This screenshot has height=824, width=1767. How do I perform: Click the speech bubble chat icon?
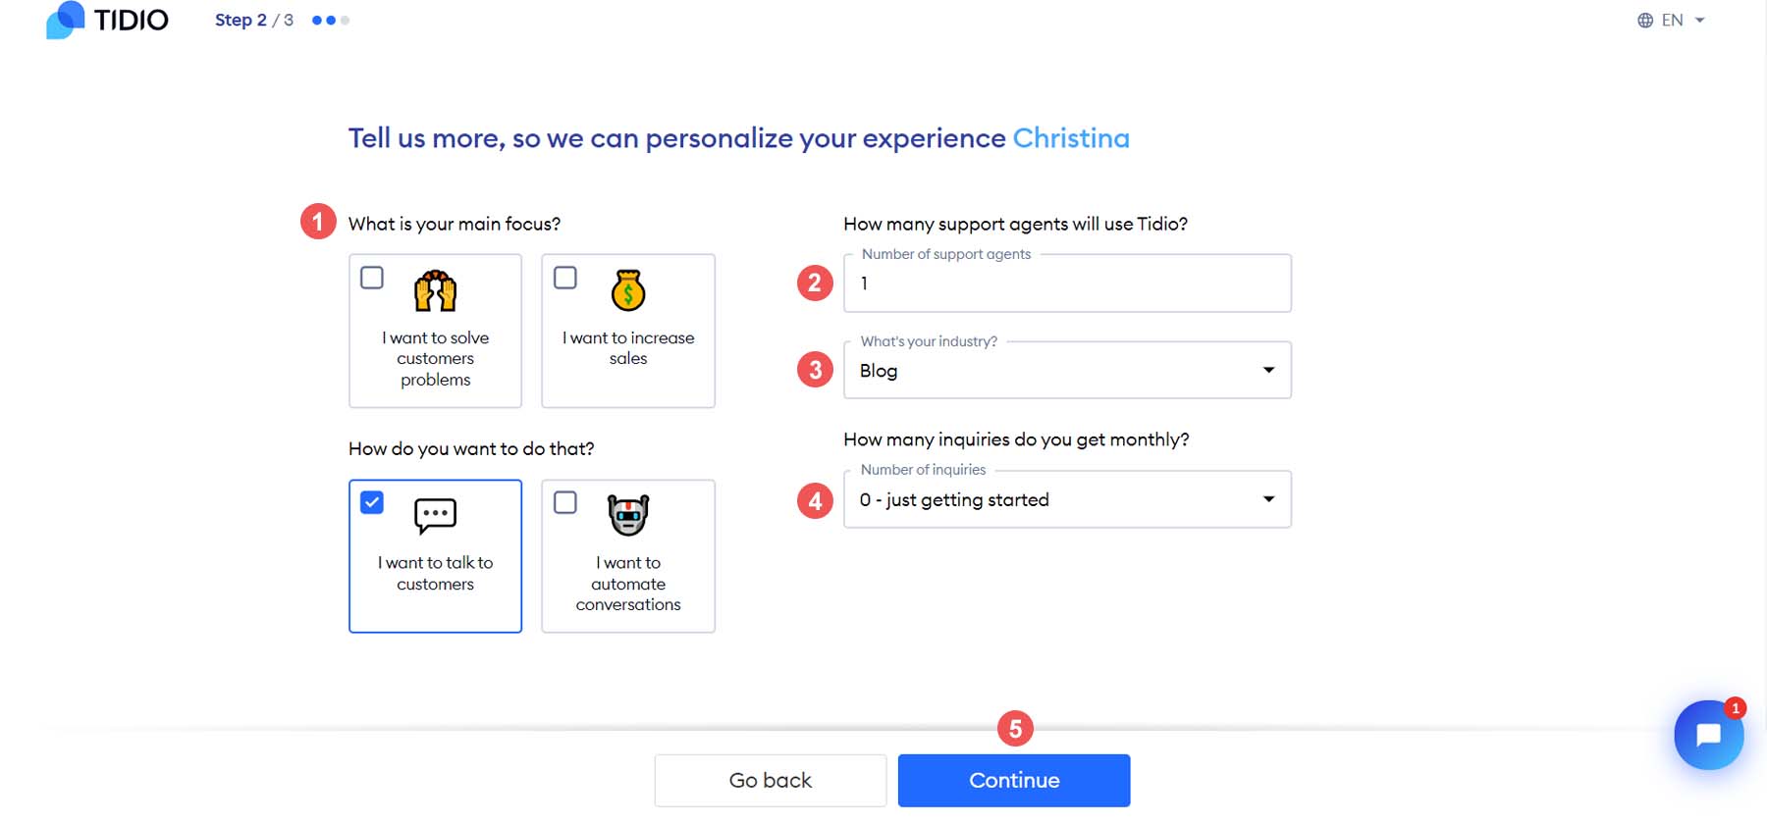pyautogui.click(x=435, y=515)
